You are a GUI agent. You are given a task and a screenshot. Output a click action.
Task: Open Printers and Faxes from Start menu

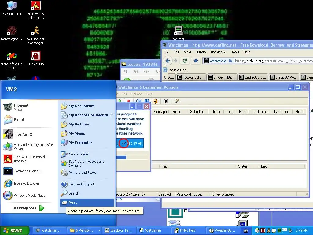point(87,173)
